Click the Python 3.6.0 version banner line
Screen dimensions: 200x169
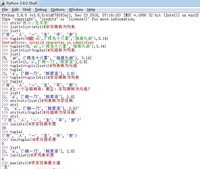[x=100, y=15]
